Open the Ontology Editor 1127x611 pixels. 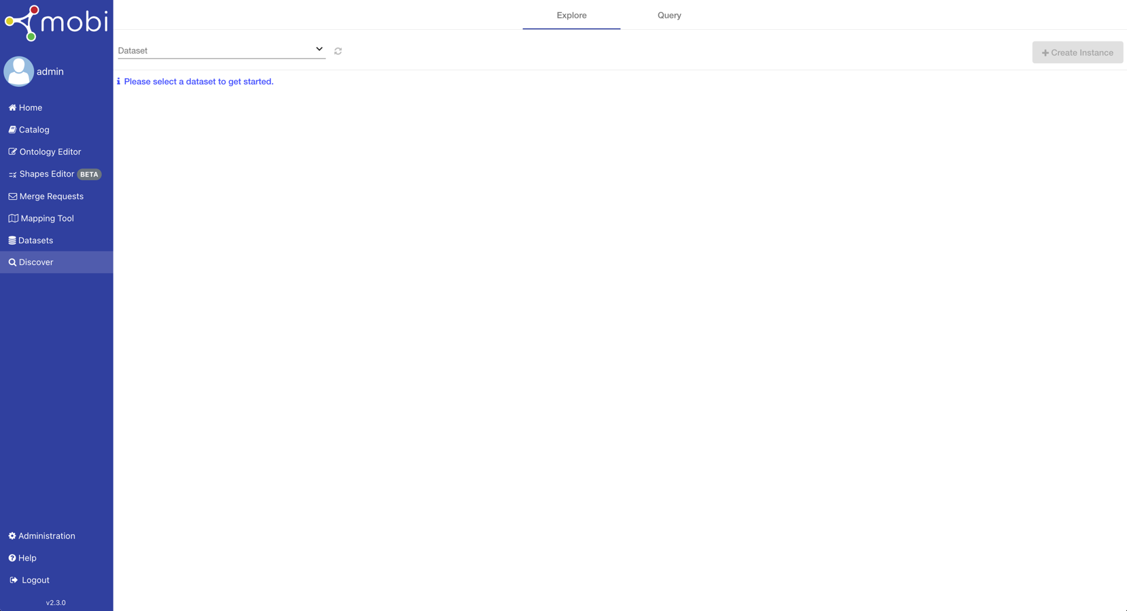(x=56, y=152)
